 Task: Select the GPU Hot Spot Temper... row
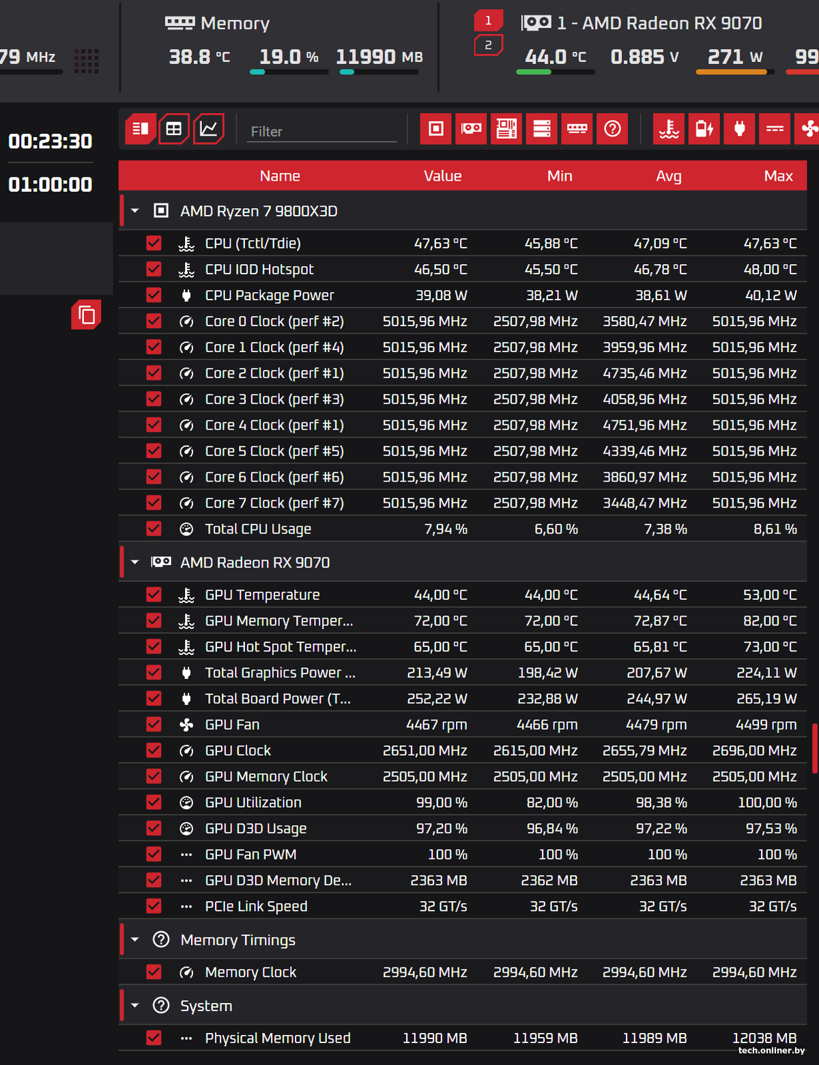click(x=463, y=646)
